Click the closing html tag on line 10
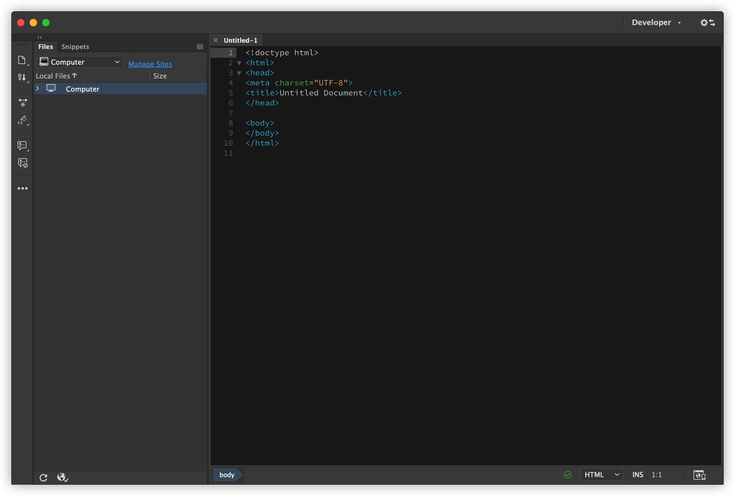Viewport: 735px width, 496px height. click(x=262, y=143)
